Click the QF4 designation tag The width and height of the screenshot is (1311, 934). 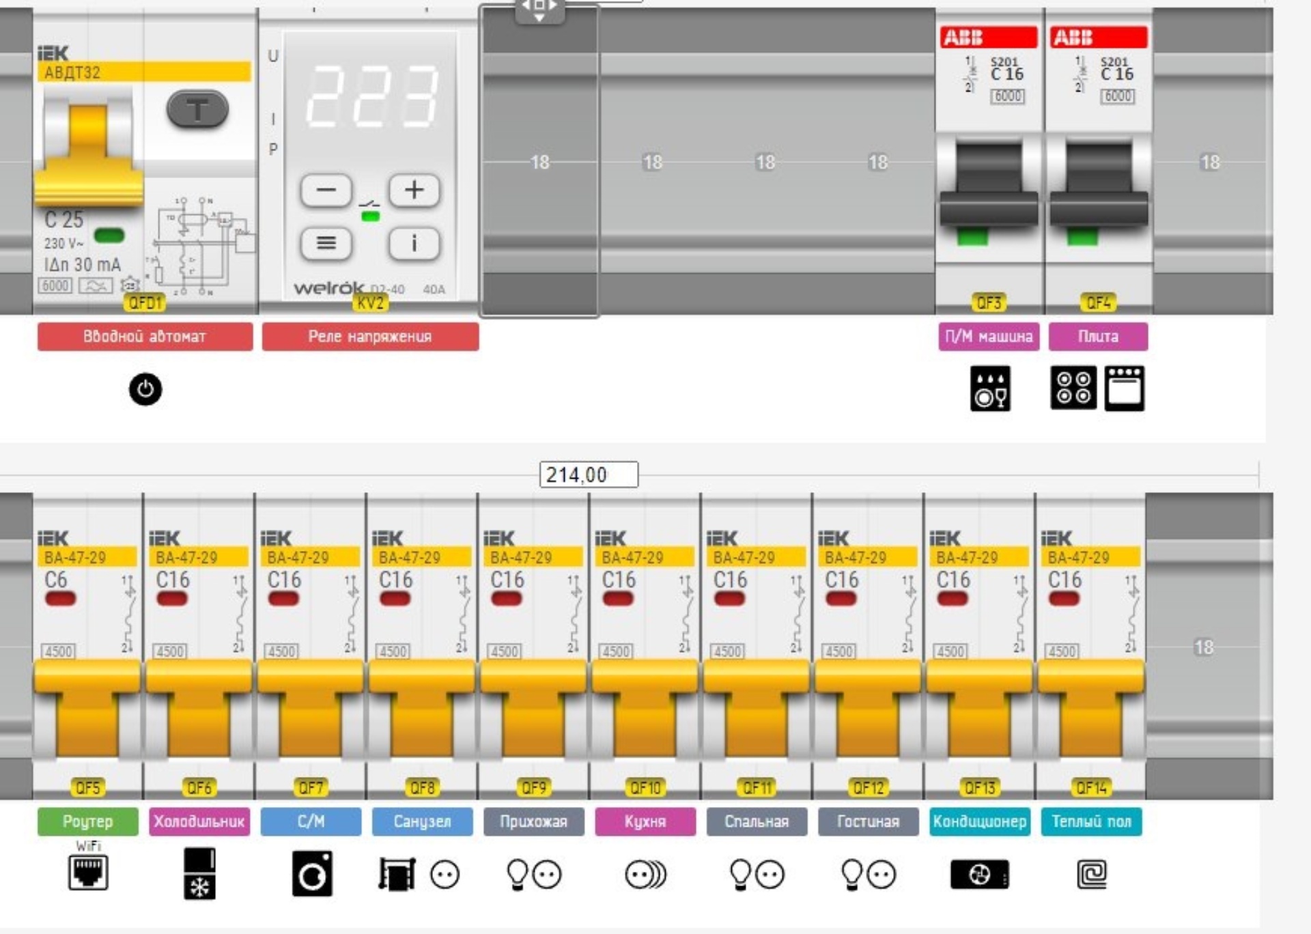[1099, 302]
